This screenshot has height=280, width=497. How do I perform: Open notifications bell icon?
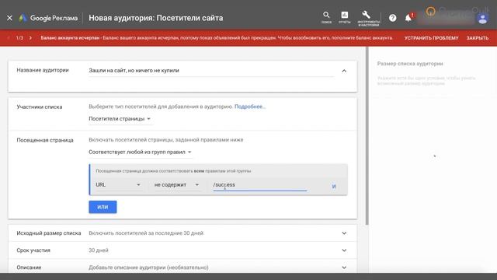408,18
